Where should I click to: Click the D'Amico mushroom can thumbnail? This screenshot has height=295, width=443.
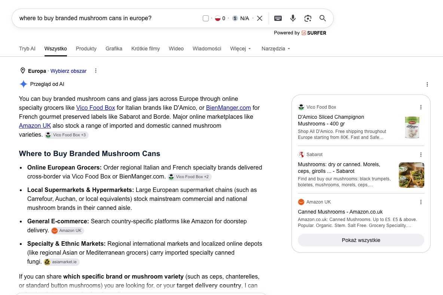(412, 127)
